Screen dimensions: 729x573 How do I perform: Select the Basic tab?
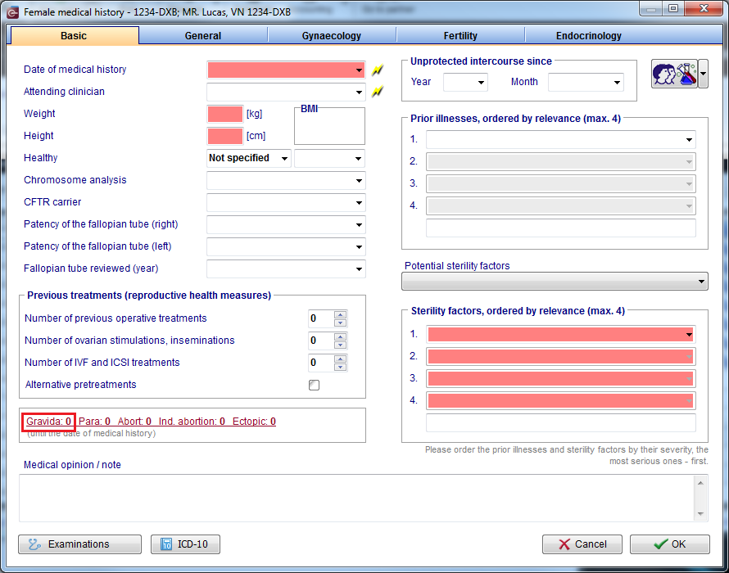pyautogui.click(x=74, y=36)
